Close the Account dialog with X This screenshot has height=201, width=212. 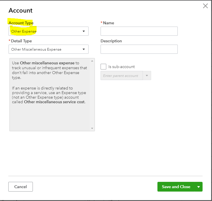[x=205, y=6]
